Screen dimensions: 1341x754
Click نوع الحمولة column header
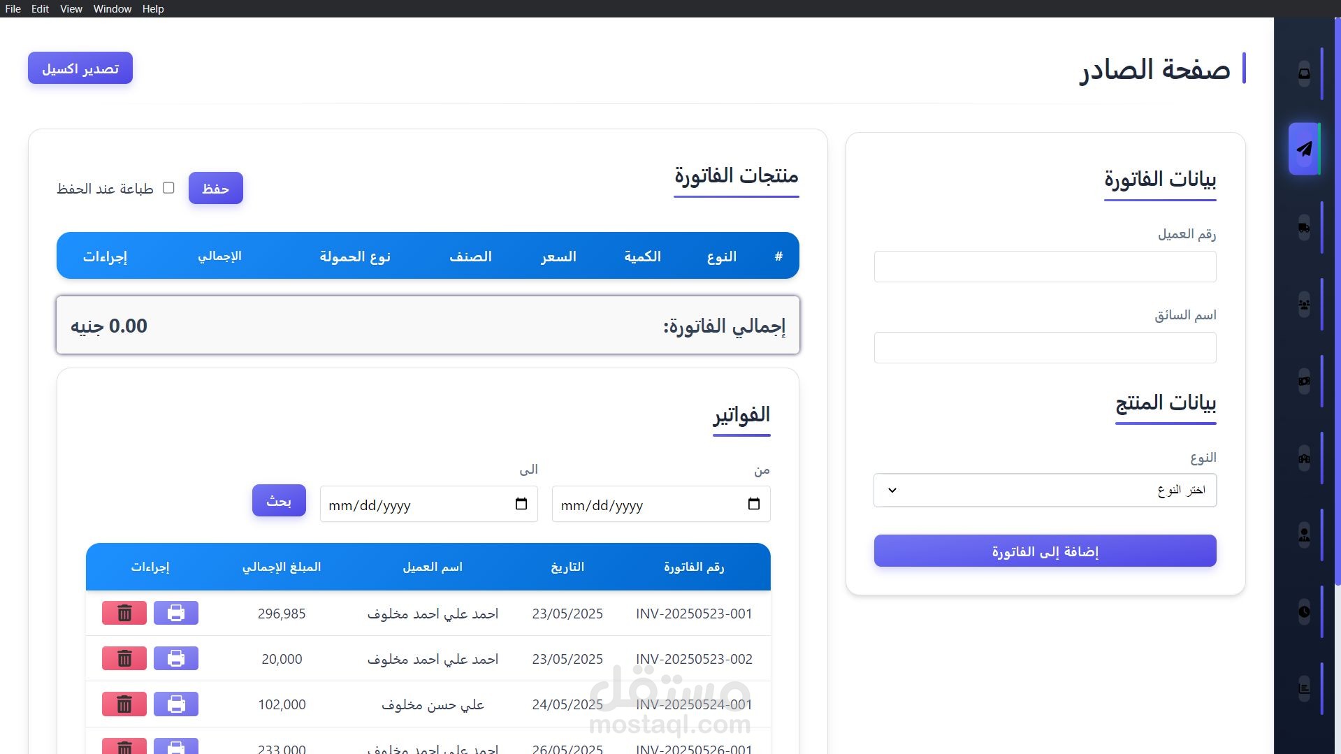[x=355, y=256]
